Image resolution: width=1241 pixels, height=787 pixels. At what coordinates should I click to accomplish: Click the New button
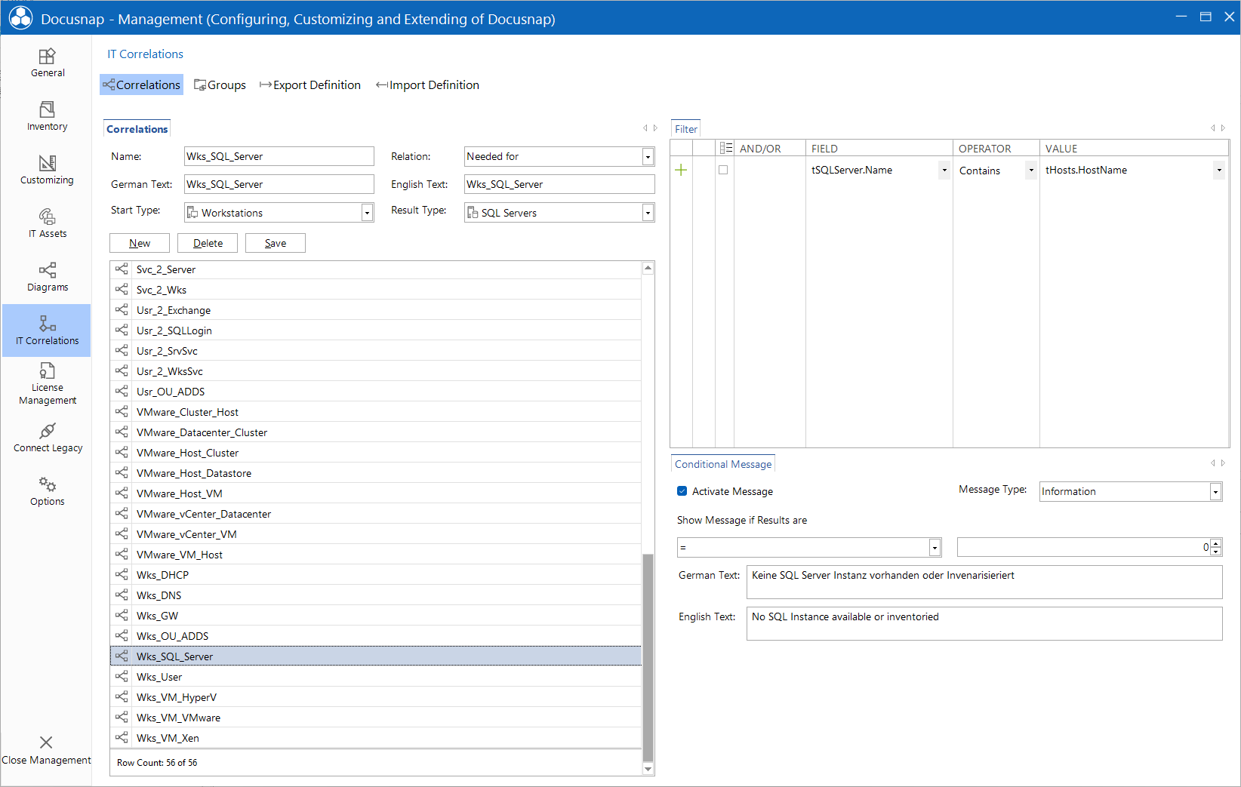coord(140,243)
